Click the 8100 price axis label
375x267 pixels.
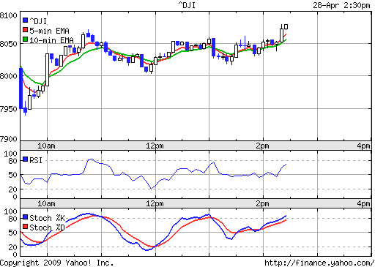(x=9, y=15)
